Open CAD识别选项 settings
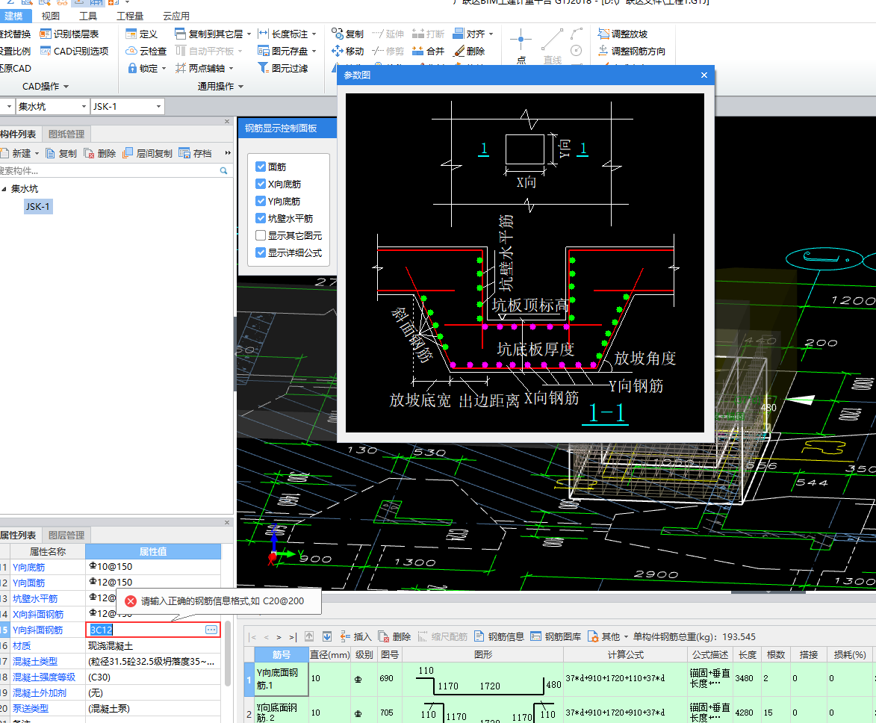The image size is (876, 723). coord(74,51)
